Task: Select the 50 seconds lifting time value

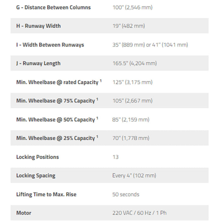Action: (126, 194)
